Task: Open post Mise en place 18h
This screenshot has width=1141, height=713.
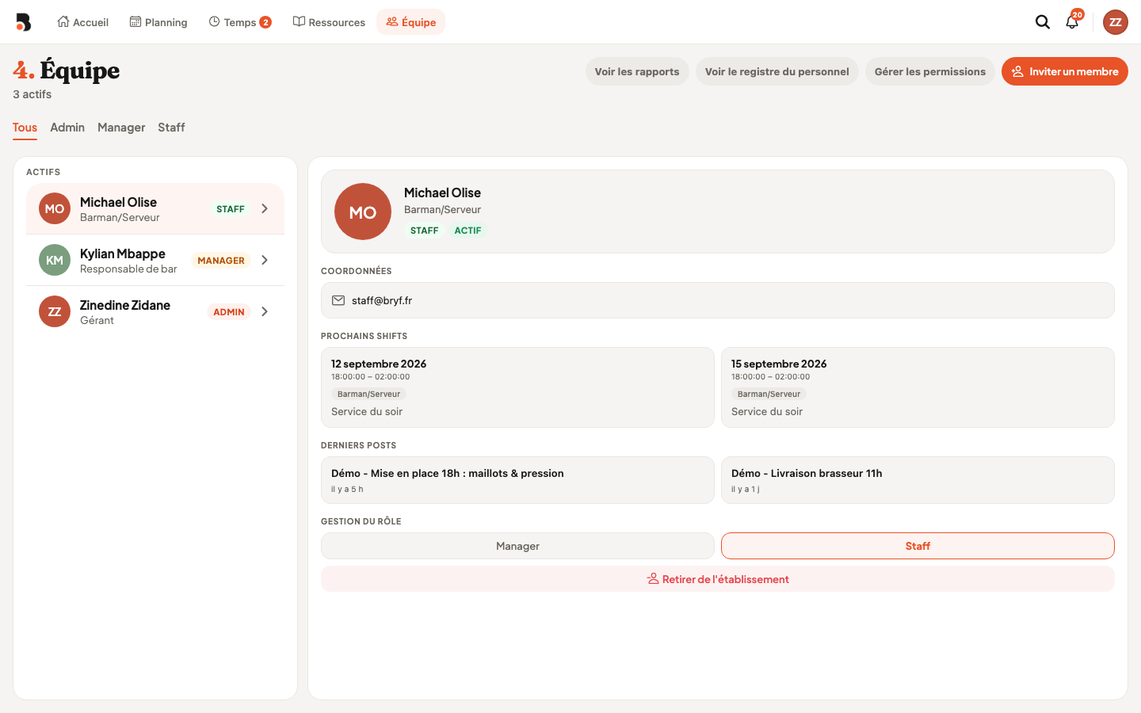Action: tap(517, 480)
